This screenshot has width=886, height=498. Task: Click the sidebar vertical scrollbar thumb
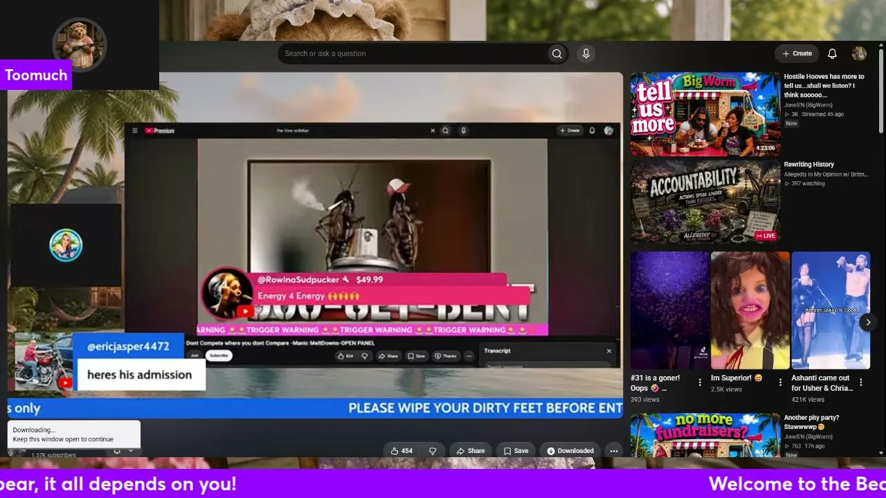tap(881, 90)
